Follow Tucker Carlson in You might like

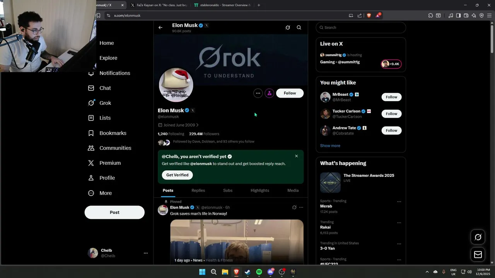pyautogui.click(x=391, y=114)
